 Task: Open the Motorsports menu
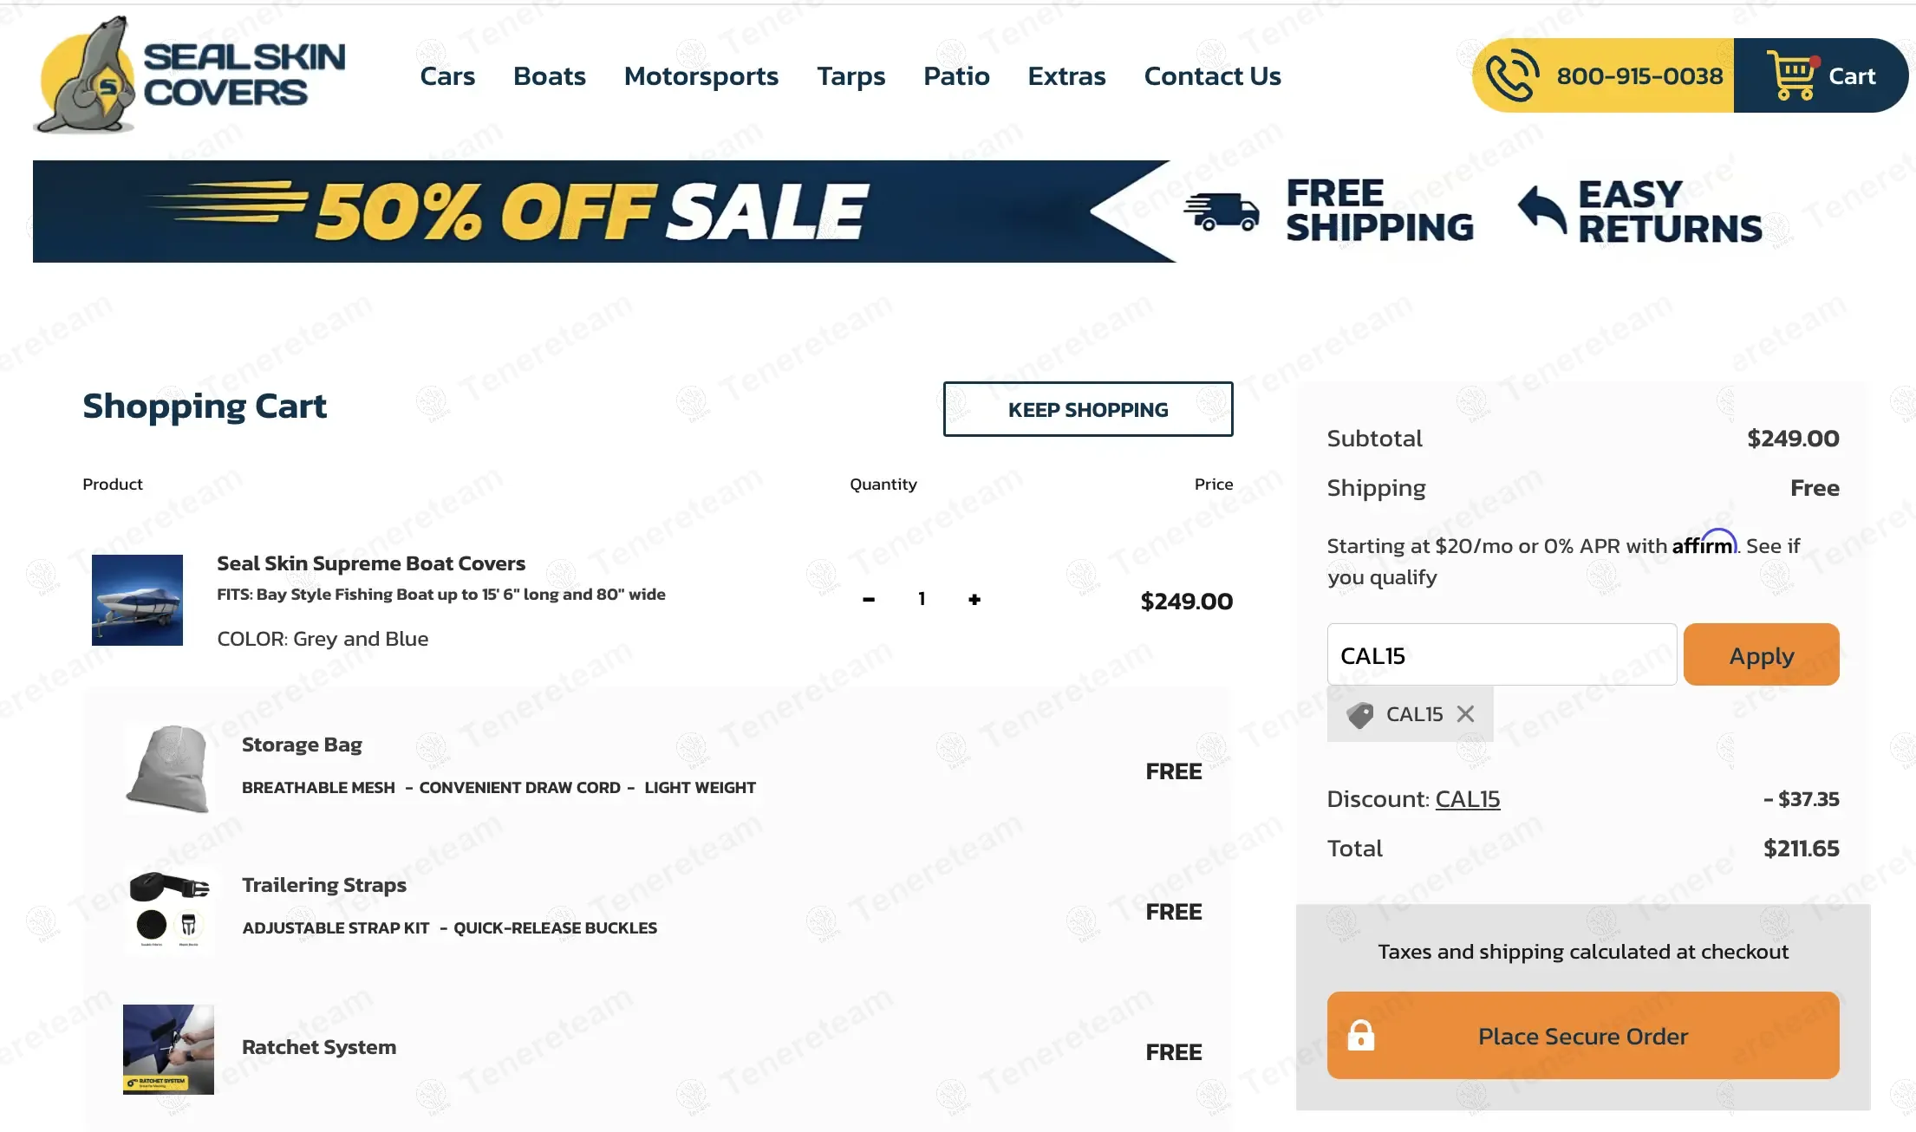click(x=701, y=76)
